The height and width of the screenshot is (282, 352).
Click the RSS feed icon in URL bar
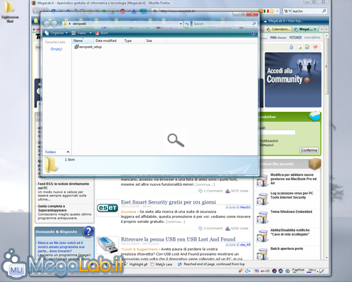tap(260, 11)
